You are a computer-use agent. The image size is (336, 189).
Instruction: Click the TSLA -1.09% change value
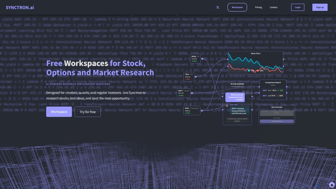(187, 79)
